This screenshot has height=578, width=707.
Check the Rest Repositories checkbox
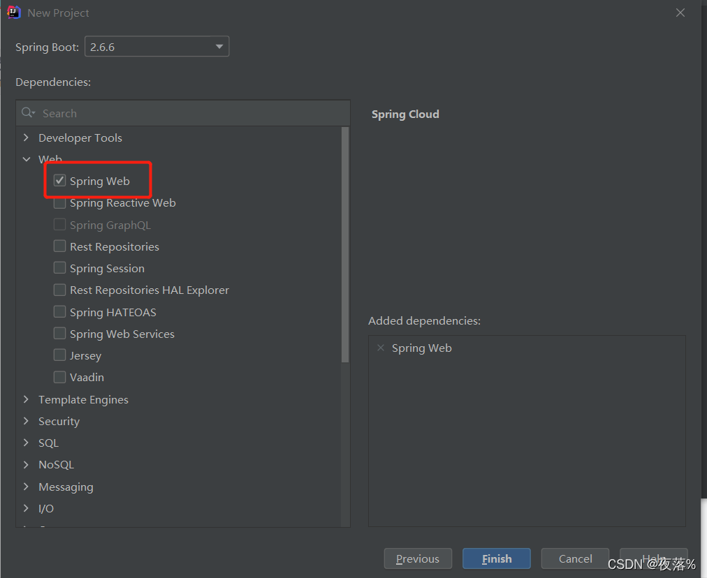(x=59, y=246)
